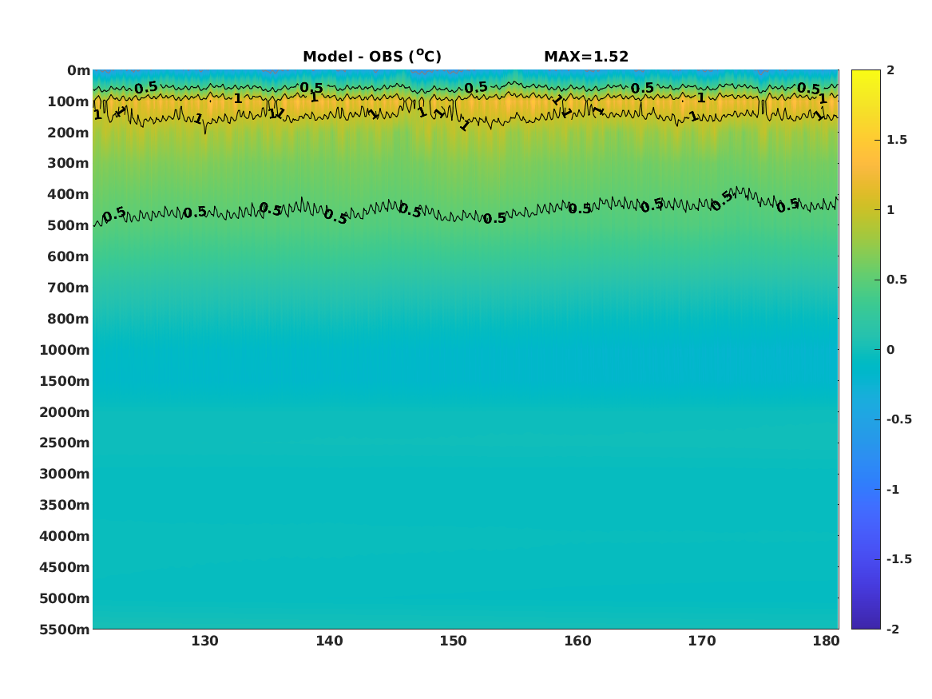Image resolution: width=932 pixels, height=699 pixels.
Task: Click the '4500m' depth axis label
Action: click(x=65, y=567)
